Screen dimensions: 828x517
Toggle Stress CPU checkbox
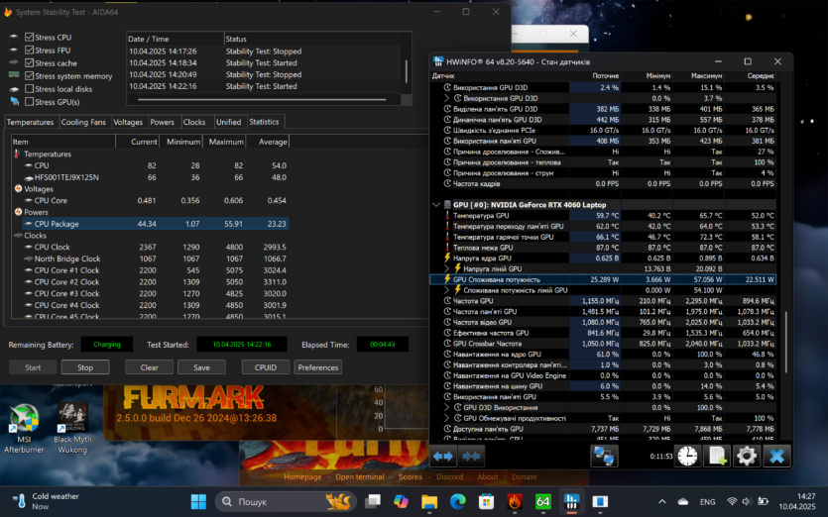pos(30,37)
